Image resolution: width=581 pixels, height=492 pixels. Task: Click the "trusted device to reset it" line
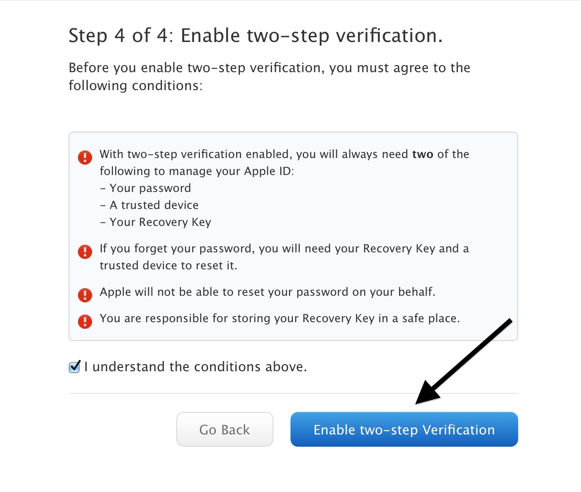[168, 266]
